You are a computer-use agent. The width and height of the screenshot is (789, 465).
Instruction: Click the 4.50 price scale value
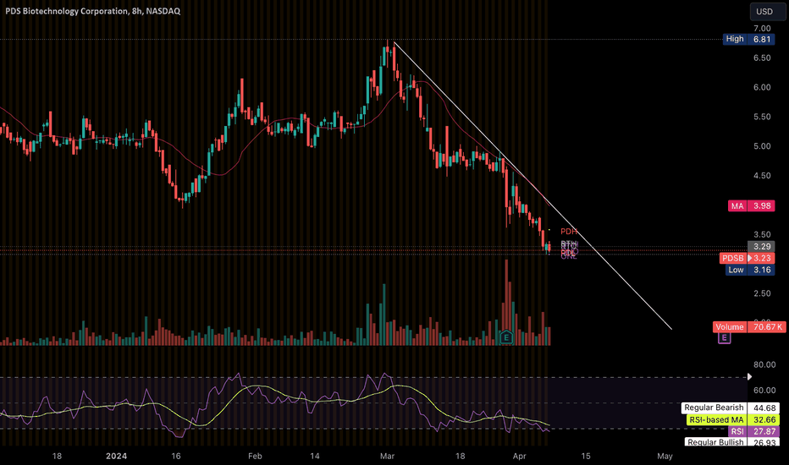tap(762, 176)
